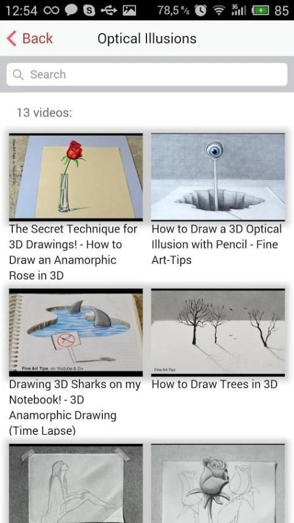The height and width of the screenshot is (523, 294).
Task: Tap the Wi-Fi status icon
Action: (219, 11)
